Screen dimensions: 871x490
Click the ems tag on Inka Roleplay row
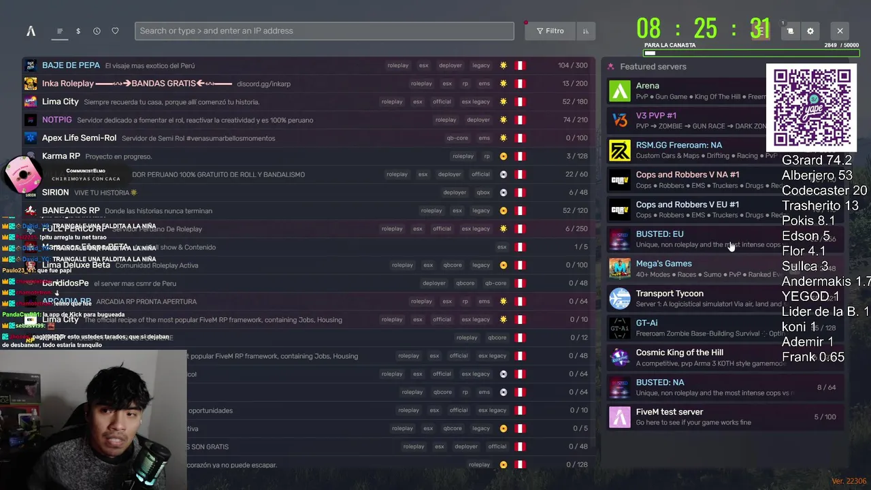click(x=484, y=84)
